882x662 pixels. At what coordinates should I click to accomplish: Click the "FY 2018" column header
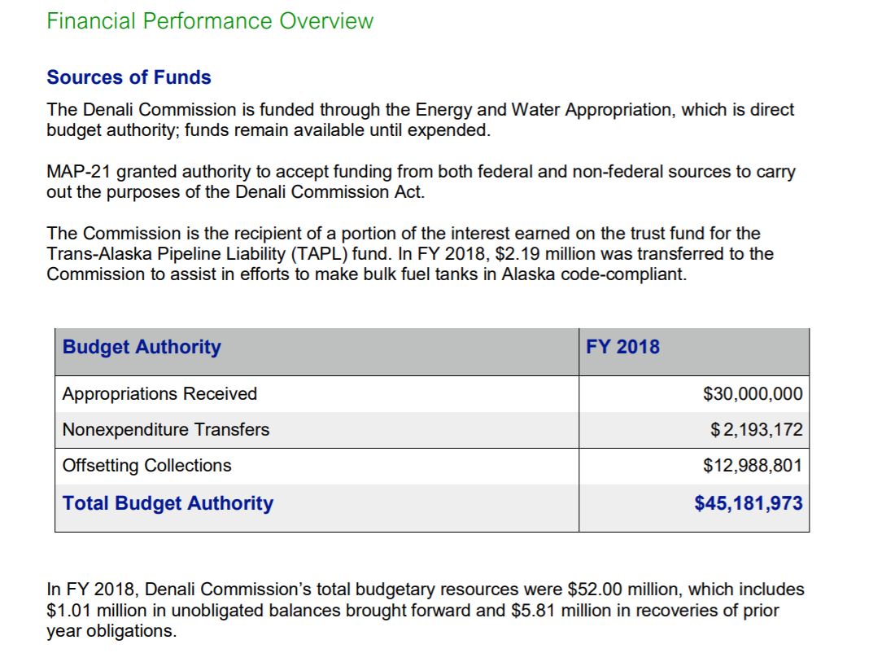(x=622, y=347)
